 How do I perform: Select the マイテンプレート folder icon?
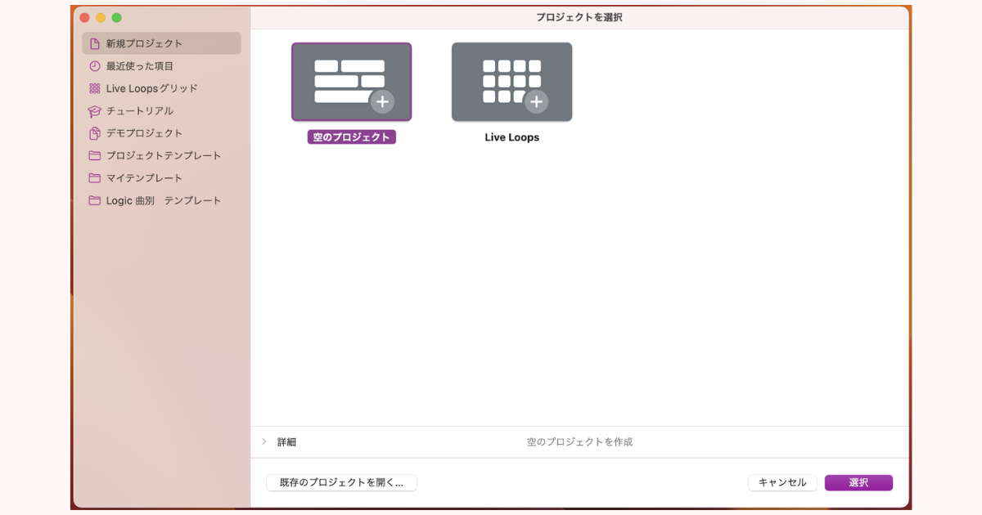tap(95, 178)
